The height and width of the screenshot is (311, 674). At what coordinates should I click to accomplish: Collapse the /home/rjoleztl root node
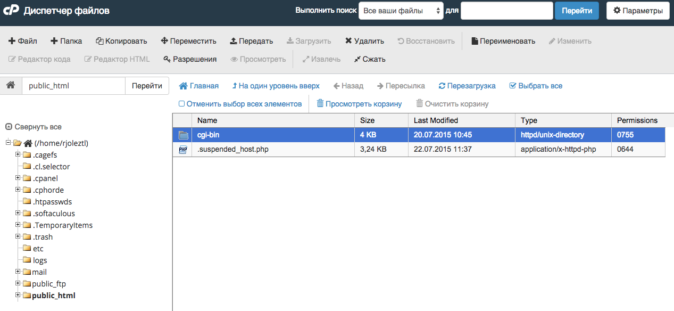coord(8,143)
